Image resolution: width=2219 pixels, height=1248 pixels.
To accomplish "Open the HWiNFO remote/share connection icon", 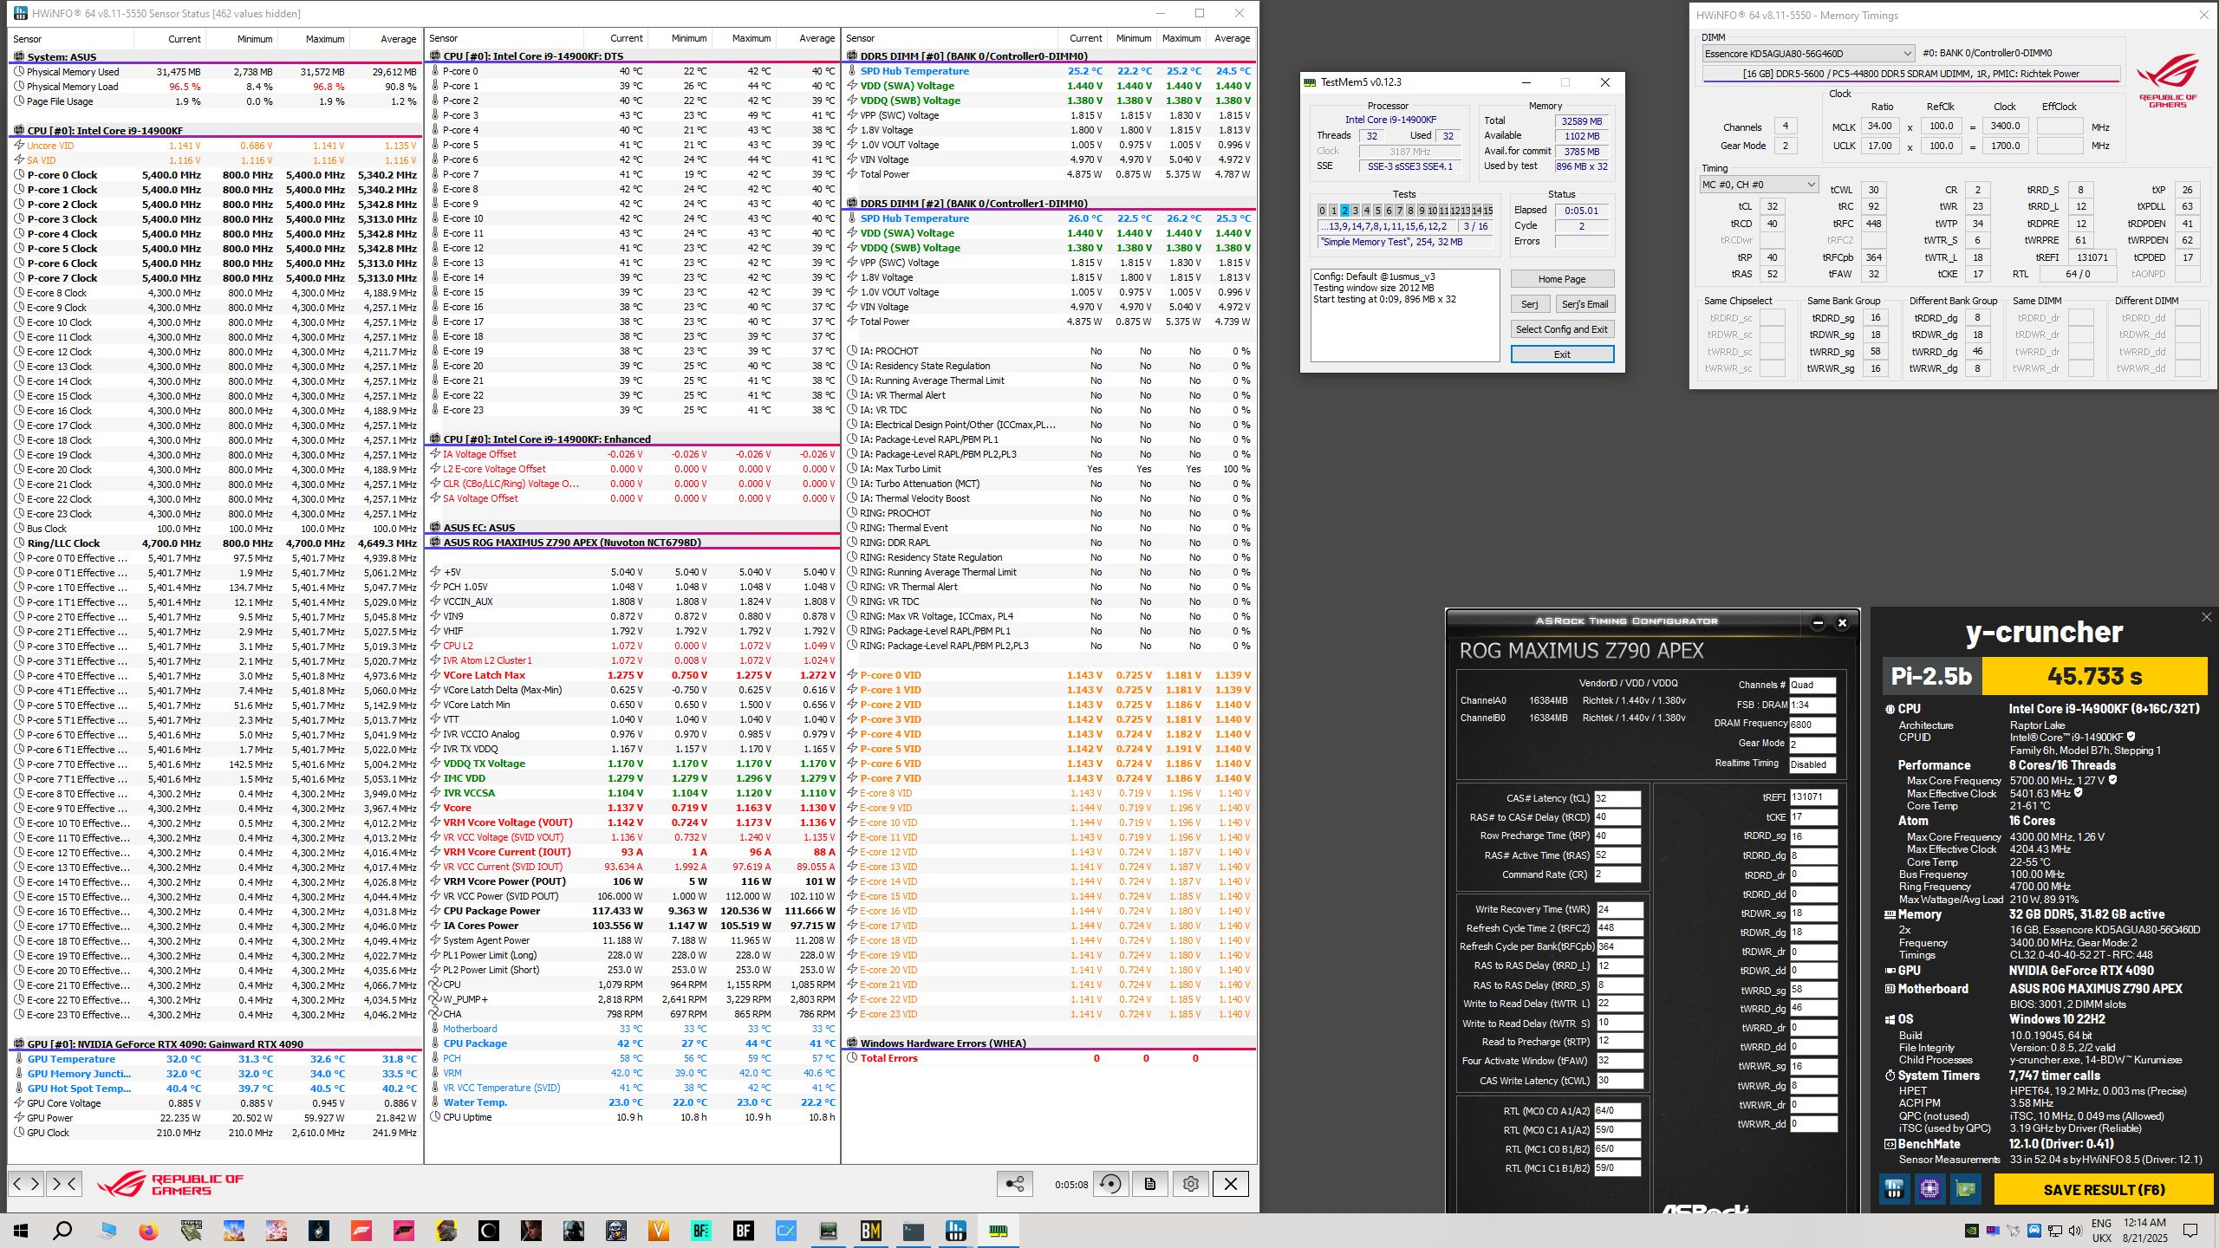I will coord(1015,1184).
